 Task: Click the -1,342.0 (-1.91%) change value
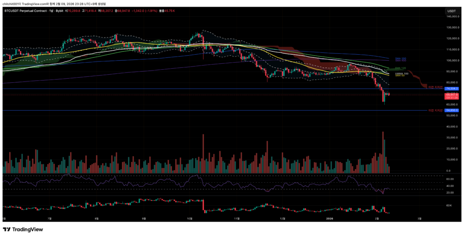(143, 10)
